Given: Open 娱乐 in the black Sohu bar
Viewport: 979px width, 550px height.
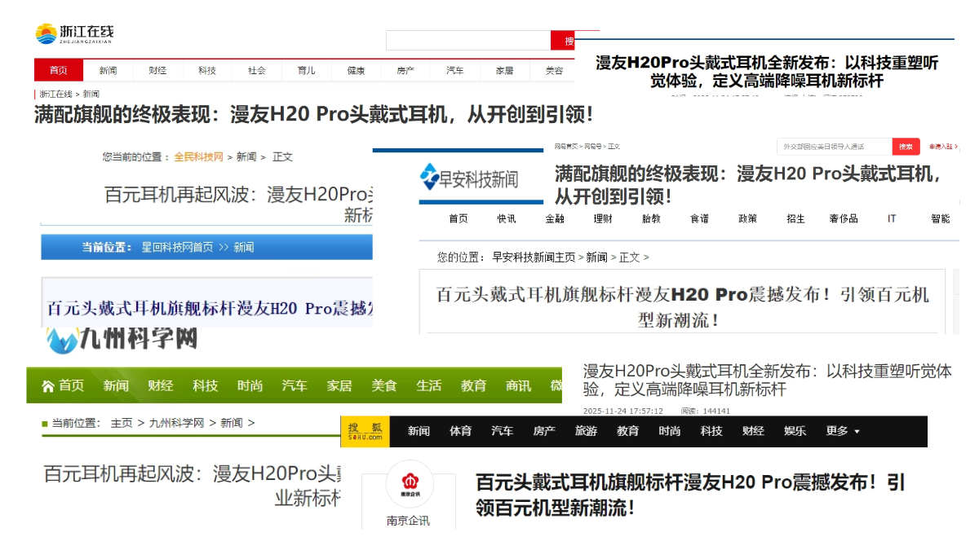Looking at the screenshot, I should (x=795, y=431).
